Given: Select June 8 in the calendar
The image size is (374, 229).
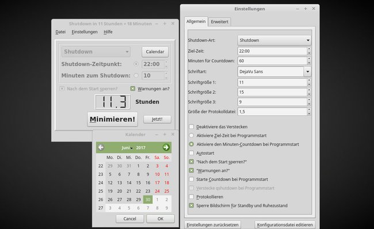Looking at the screenshot, I should point(138,174).
